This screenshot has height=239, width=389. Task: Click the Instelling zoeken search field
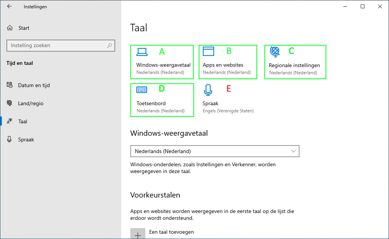(x=61, y=46)
